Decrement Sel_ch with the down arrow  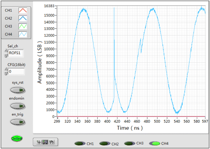[x=6, y=55]
